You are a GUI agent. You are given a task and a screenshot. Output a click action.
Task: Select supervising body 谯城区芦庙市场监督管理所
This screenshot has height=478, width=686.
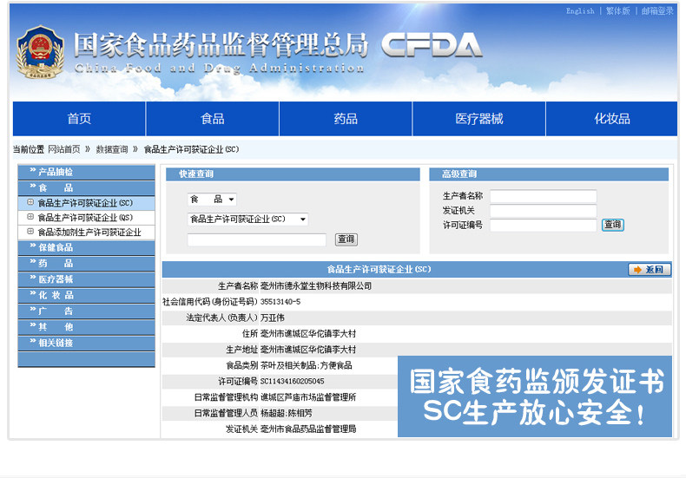click(308, 397)
